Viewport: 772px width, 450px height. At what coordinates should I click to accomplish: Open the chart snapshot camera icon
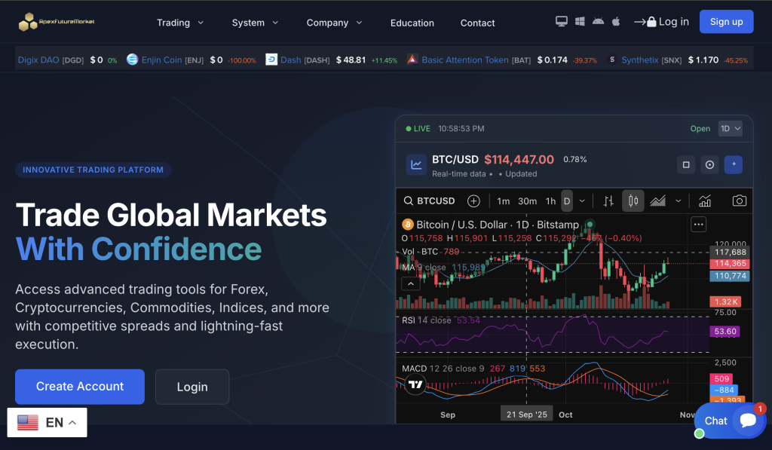[x=739, y=201]
